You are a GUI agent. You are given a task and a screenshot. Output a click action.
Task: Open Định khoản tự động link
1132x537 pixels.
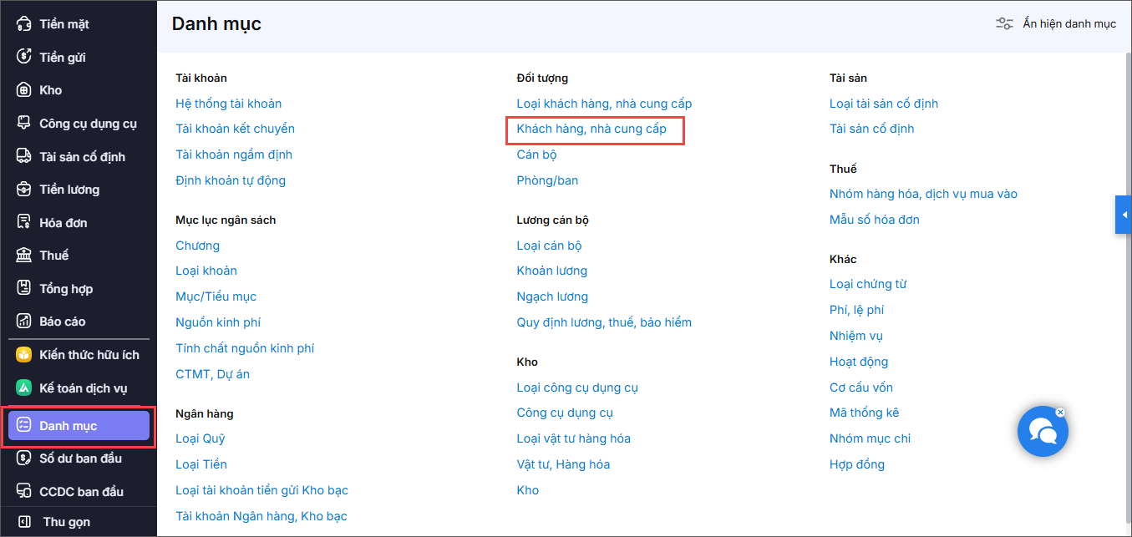231,180
